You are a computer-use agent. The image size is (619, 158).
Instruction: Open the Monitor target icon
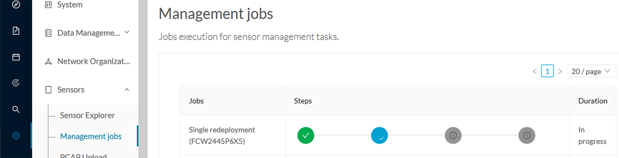(x=16, y=83)
